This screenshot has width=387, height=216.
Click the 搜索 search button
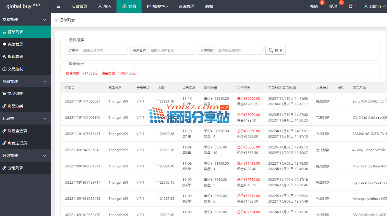[x=275, y=51]
